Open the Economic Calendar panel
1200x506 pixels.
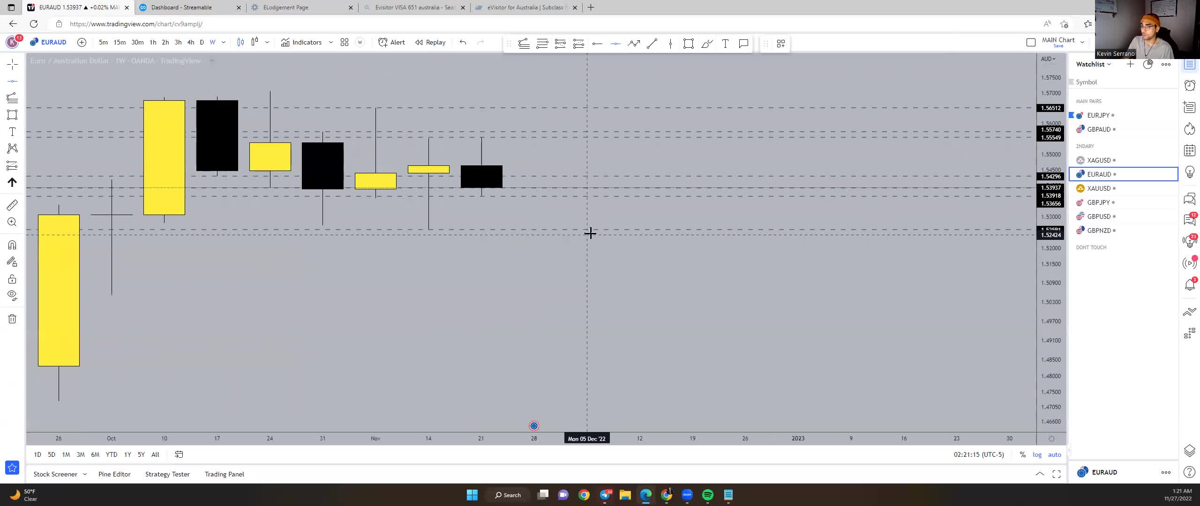tap(1190, 150)
